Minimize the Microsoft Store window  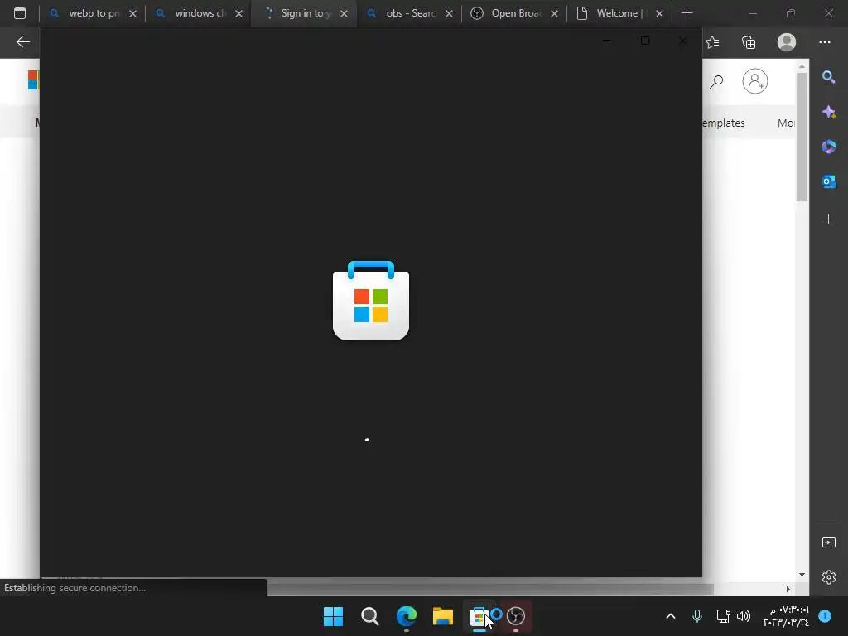(x=607, y=41)
